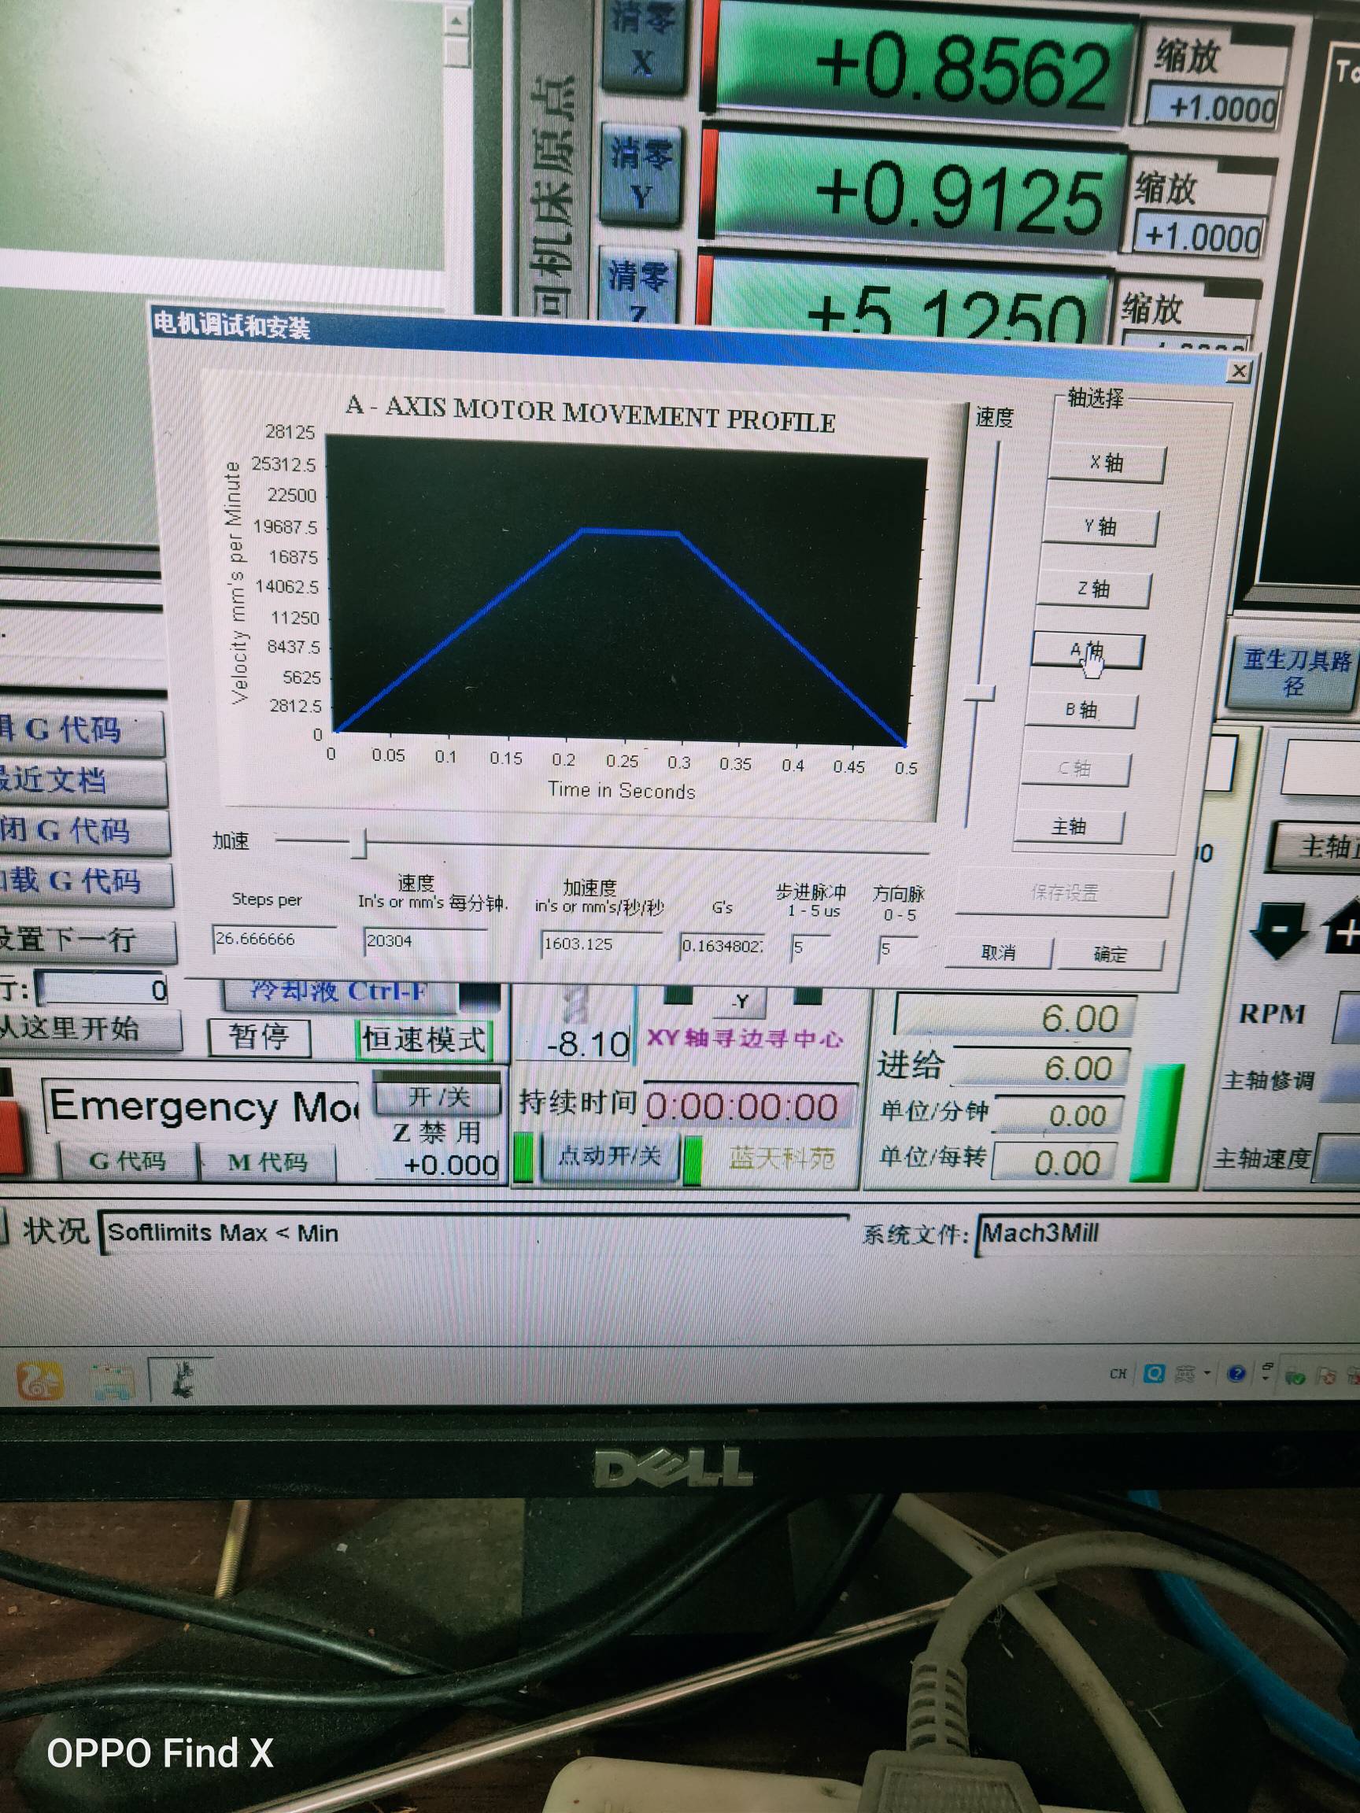Screen dimensions: 1360x1813
Task: Click the horizontal 加速 acceleration slider handle
Action: coord(359,842)
